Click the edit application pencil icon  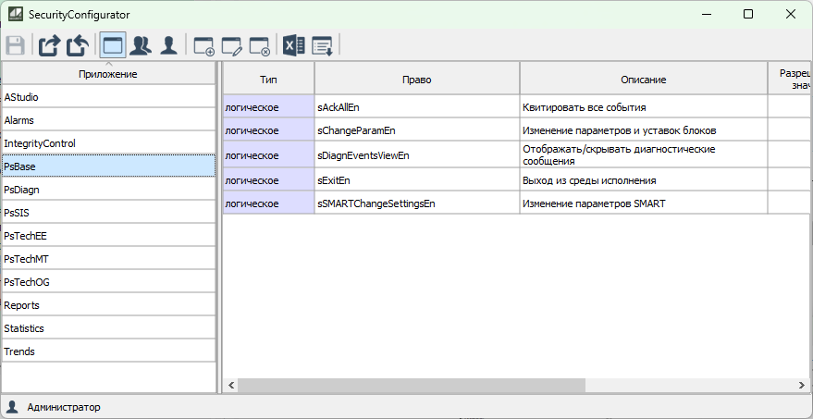click(231, 45)
